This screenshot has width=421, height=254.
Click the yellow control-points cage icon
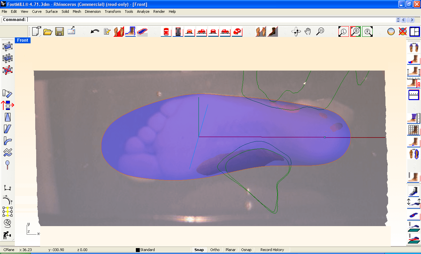(8, 212)
